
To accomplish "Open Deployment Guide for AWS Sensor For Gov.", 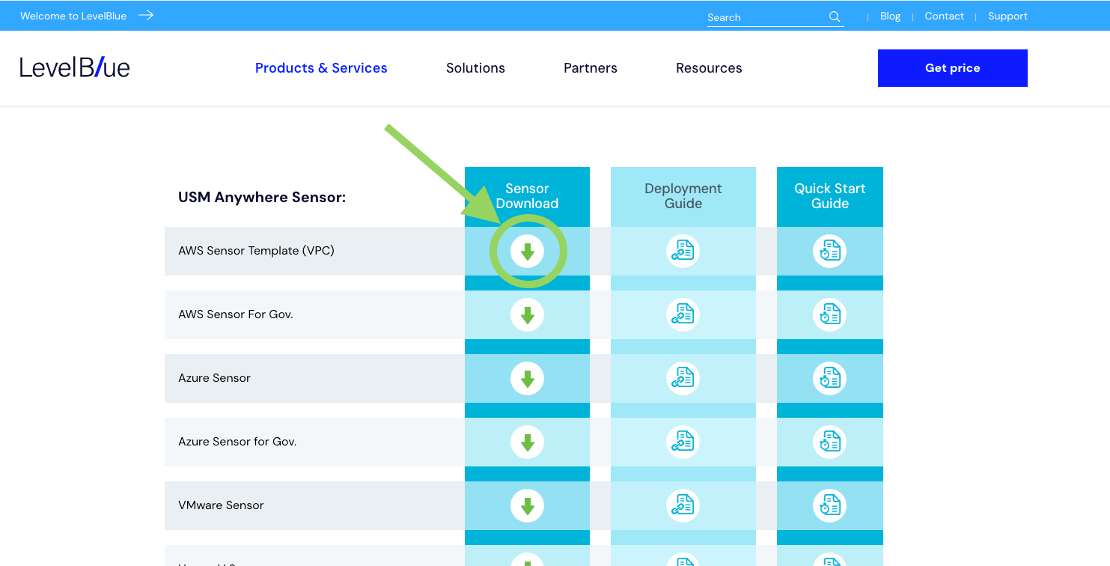I will tap(683, 315).
